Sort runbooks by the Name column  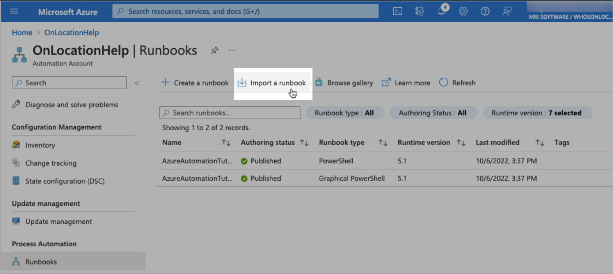click(x=226, y=143)
